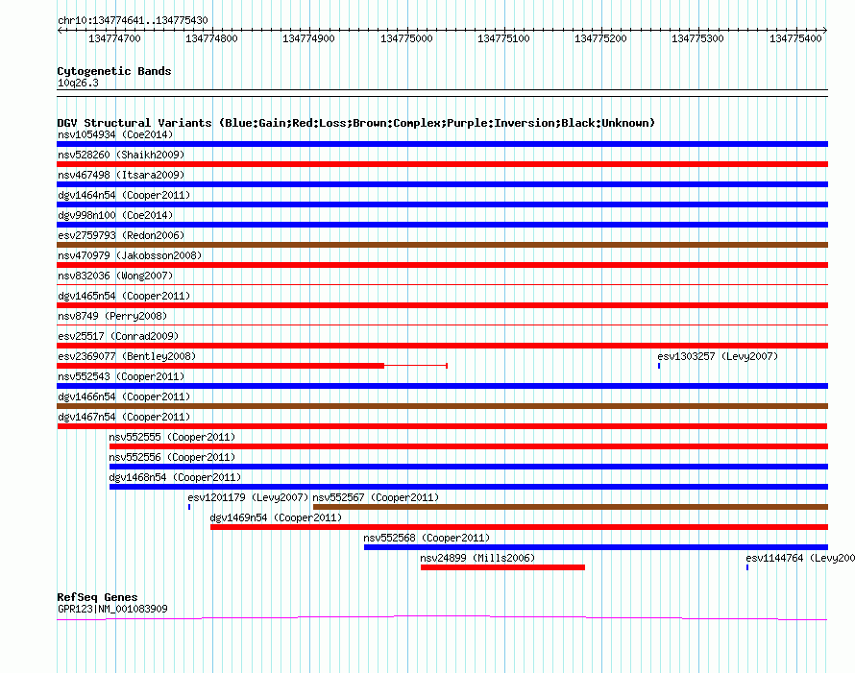Open the nsv467498 (Itsara2009) label
The height and width of the screenshot is (673, 855).
coord(121,175)
